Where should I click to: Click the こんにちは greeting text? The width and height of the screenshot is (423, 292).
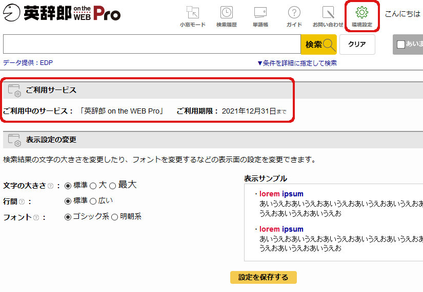(402, 14)
